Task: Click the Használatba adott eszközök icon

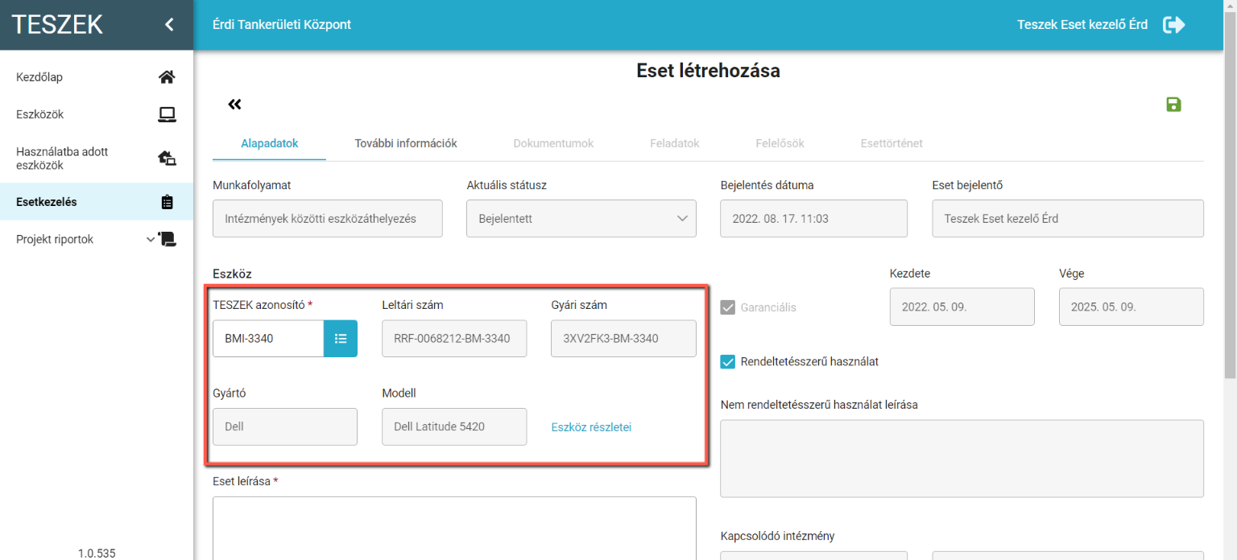Action: tap(167, 159)
